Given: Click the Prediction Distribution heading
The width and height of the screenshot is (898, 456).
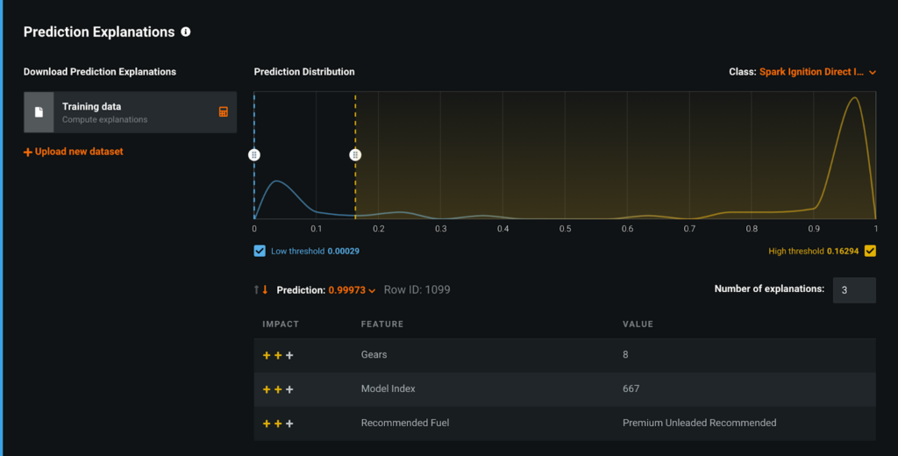Looking at the screenshot, I should [304, 72].
